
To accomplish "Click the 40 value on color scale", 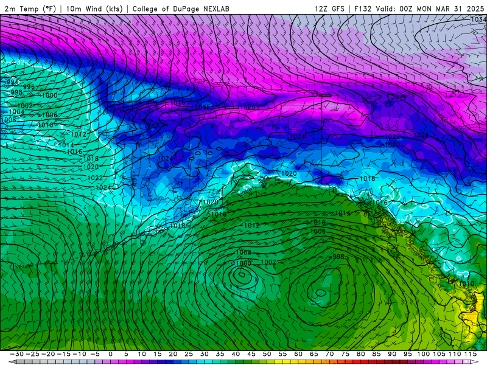I will 236,354.
